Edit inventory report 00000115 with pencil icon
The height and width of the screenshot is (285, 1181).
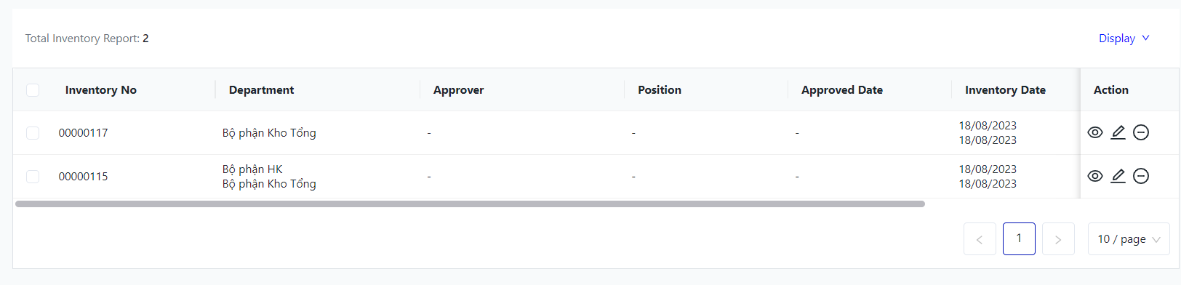1118,176
